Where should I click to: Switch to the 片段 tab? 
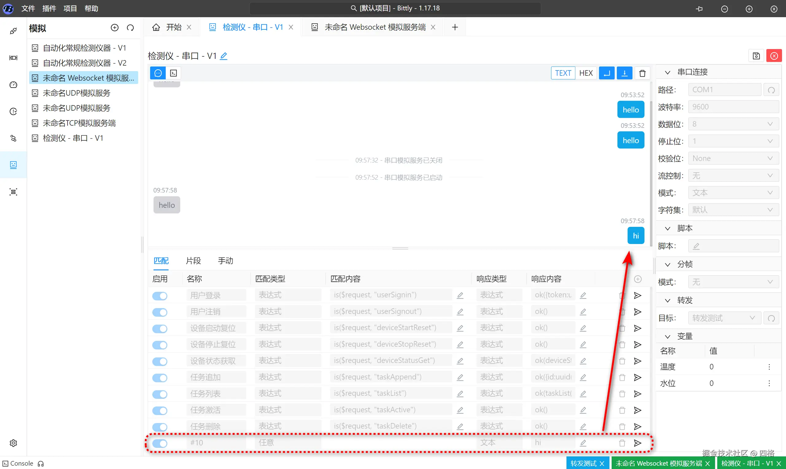pyautogui.click(x=193, y=261)
